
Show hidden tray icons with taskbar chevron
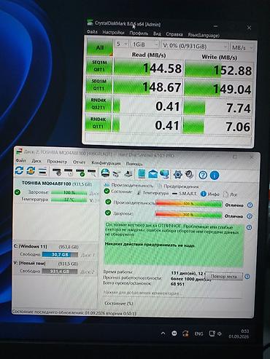tap(163, 334)
